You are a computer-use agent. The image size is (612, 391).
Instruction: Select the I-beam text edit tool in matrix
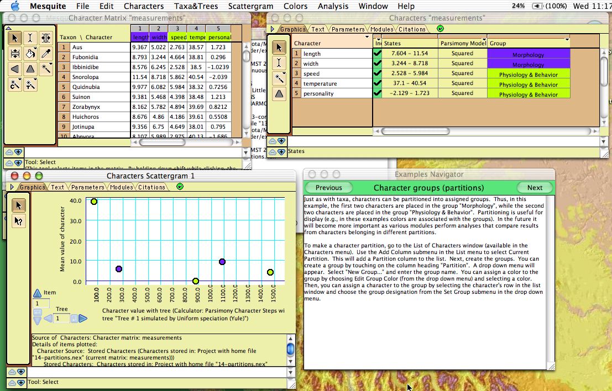coord(30,38)
